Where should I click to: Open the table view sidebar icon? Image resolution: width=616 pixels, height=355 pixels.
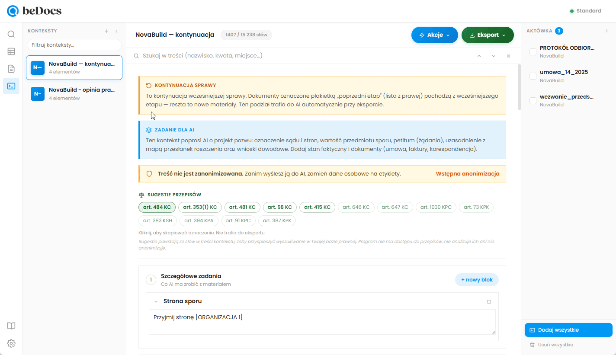(x=11, y=51)
